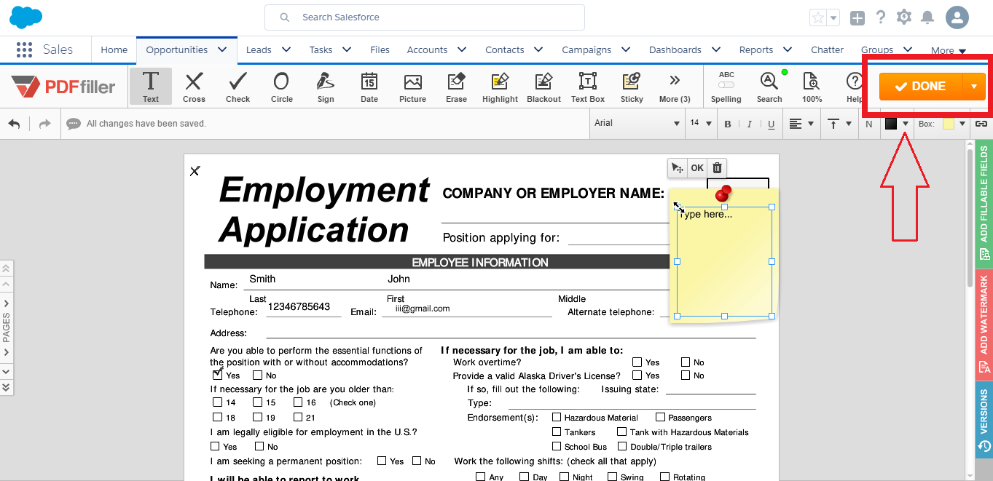Screen dimensions: 993x481
Task: Check the Night shift checkbox
Action: click(x=565, y=477)
